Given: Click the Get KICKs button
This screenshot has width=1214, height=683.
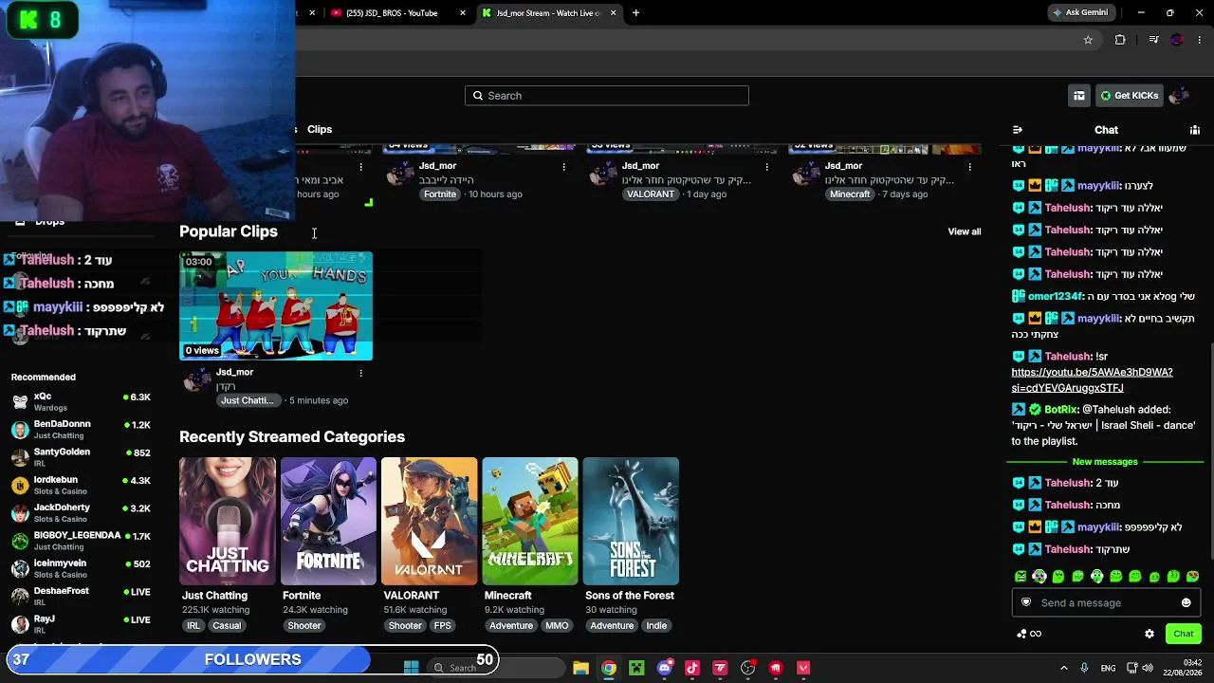Looking at the screenshot, I should point(1129,96).
